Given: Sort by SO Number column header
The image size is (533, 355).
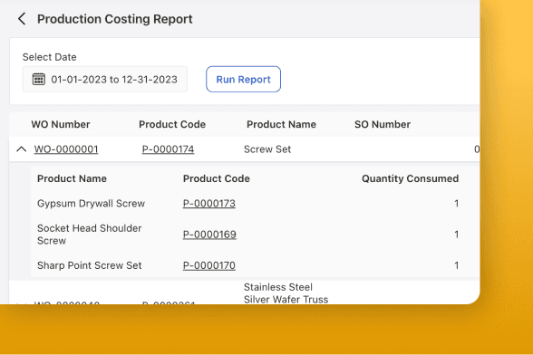Looking at the screenshot, I should (383, 124).
